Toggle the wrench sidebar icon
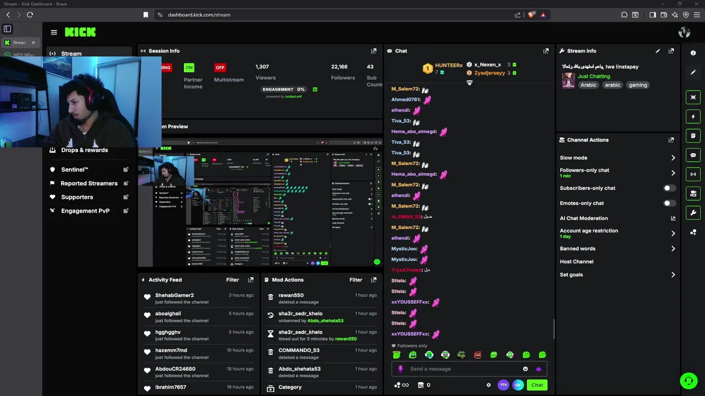Image resolution: width=705 pixels, height=396 pixels. point(693,213)
